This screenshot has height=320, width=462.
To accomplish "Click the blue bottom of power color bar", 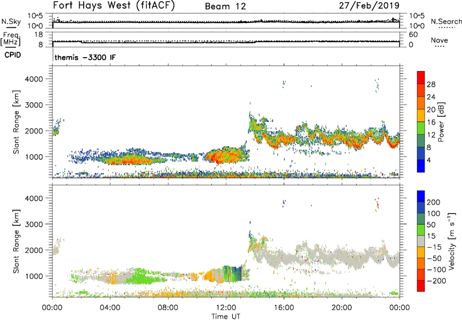I will click(421, 166).
